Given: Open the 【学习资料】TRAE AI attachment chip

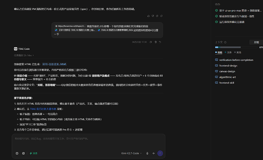Looking at the screenshot, I should tap(75, 30).
